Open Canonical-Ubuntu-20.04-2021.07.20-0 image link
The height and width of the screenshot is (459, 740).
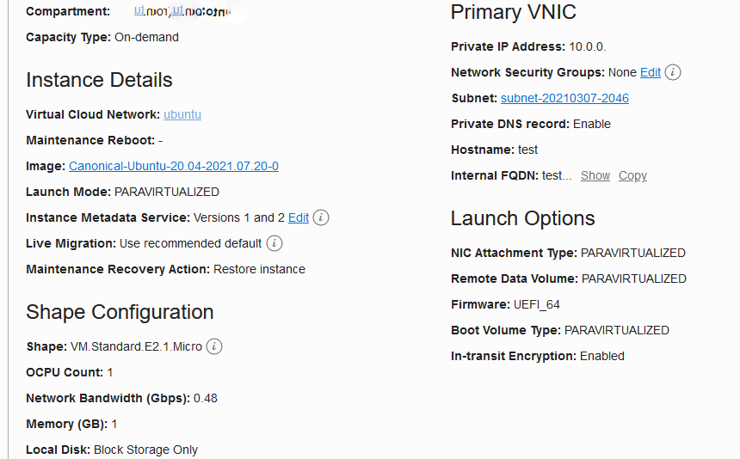(x=174, y=167)
